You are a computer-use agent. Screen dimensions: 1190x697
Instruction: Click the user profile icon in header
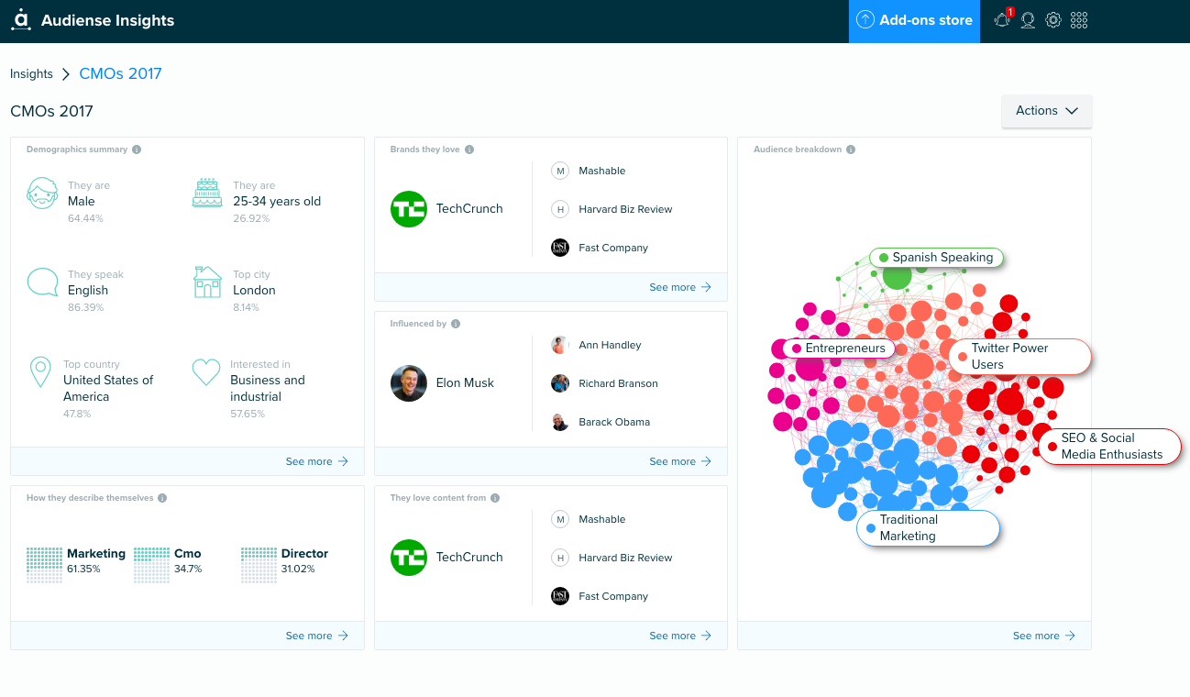pyautogui.click(x=1028, y=19)
